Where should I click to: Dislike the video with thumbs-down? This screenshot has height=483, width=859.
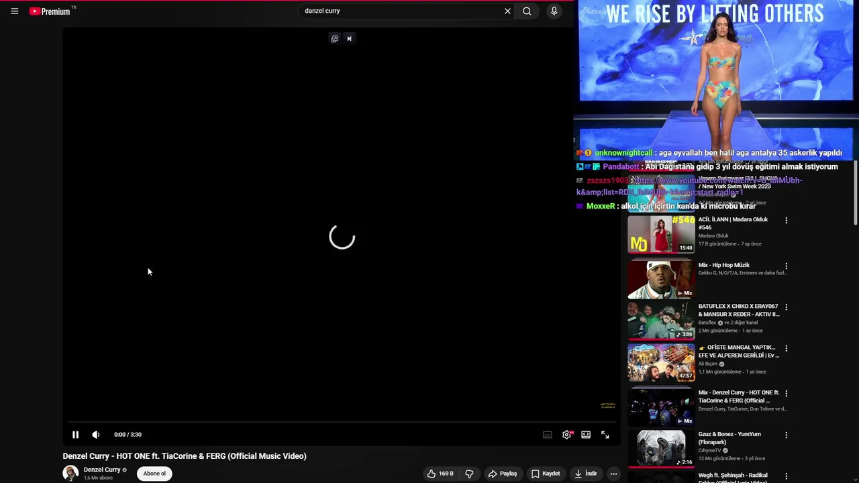pos(469,474)
